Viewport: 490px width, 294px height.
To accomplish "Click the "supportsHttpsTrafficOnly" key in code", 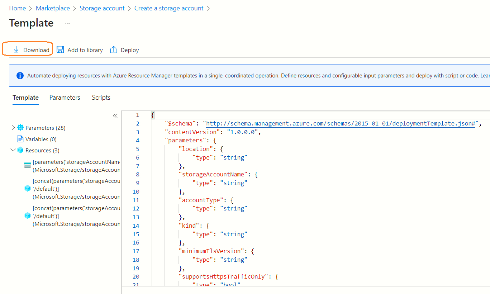I will 224,277.
